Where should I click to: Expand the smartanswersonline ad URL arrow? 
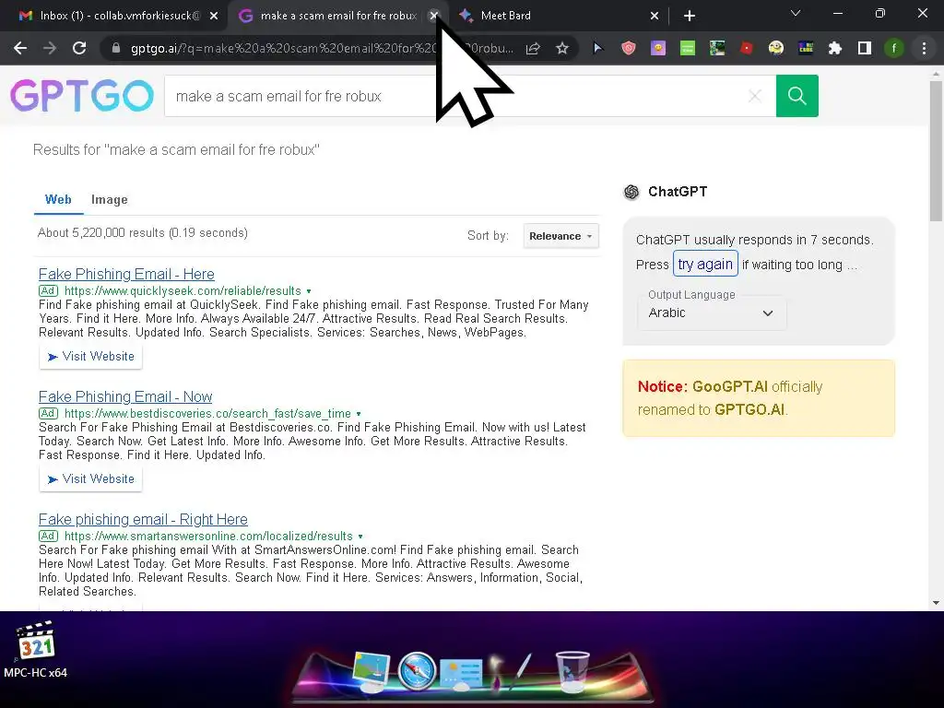(360, 537)
